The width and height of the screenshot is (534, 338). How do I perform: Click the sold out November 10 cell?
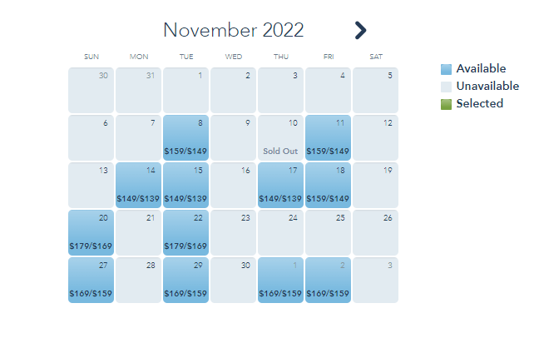coord(280,137)
